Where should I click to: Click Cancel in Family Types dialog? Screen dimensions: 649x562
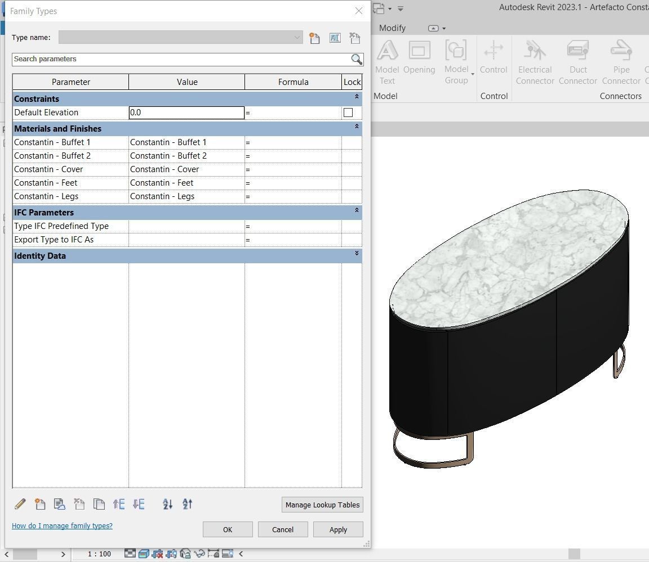283,529
